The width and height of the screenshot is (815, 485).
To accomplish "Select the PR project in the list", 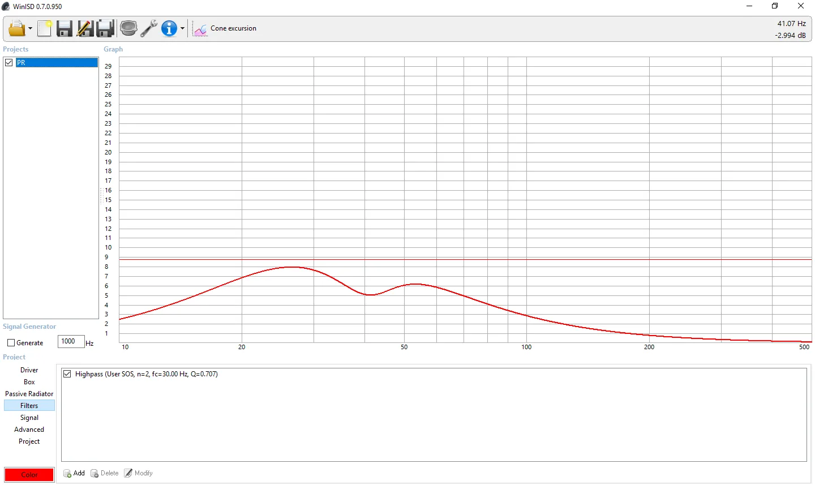I will tap(57, 62).
